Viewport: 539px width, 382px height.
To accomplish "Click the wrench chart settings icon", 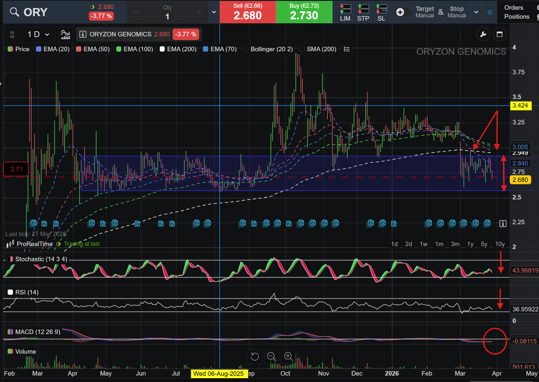I will 483,34.
